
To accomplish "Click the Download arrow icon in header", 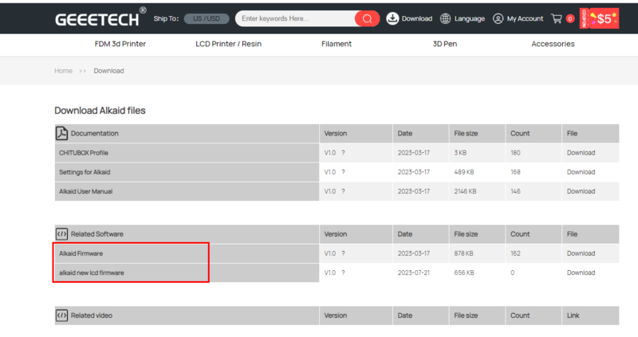I will coord(392,18).
